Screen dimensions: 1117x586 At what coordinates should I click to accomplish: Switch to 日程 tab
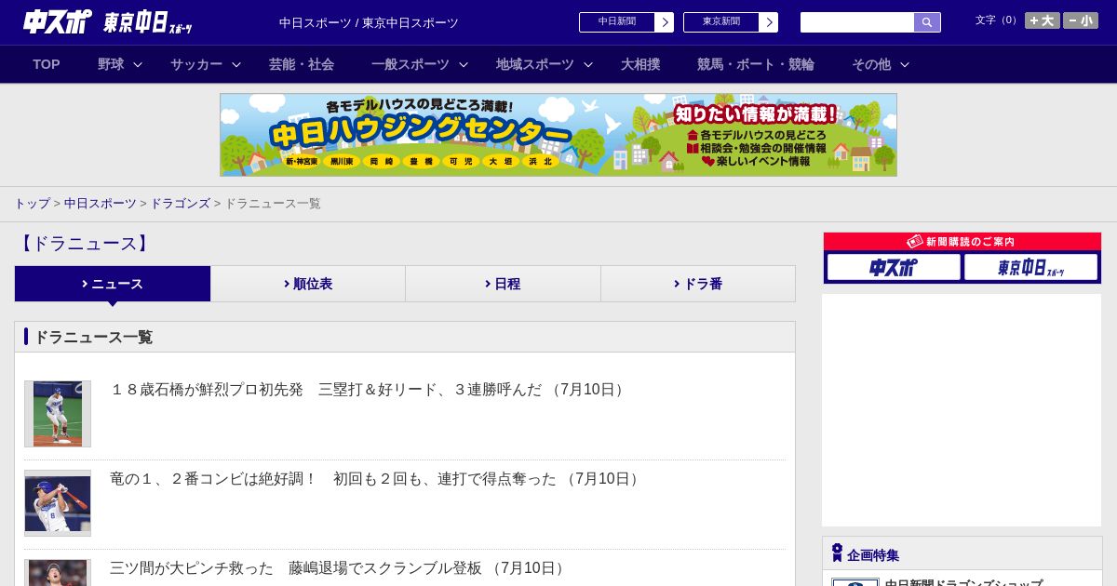[503, 284]
